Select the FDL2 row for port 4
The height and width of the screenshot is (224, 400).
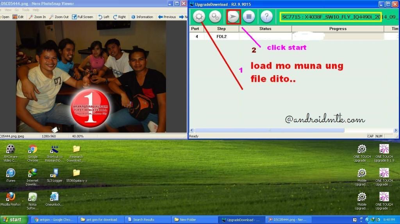(221, 36)
